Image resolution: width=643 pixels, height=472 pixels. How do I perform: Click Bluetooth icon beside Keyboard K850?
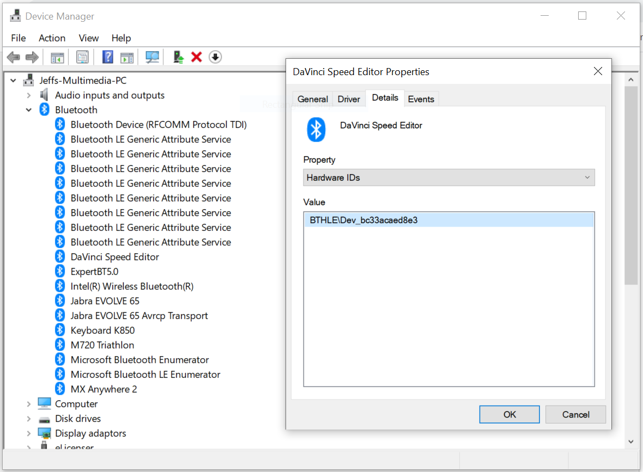coord(60,330)
